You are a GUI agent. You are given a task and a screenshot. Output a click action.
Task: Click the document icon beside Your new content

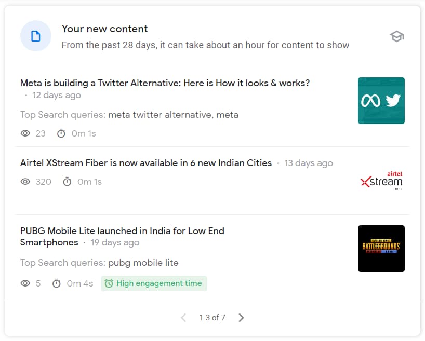36,36
